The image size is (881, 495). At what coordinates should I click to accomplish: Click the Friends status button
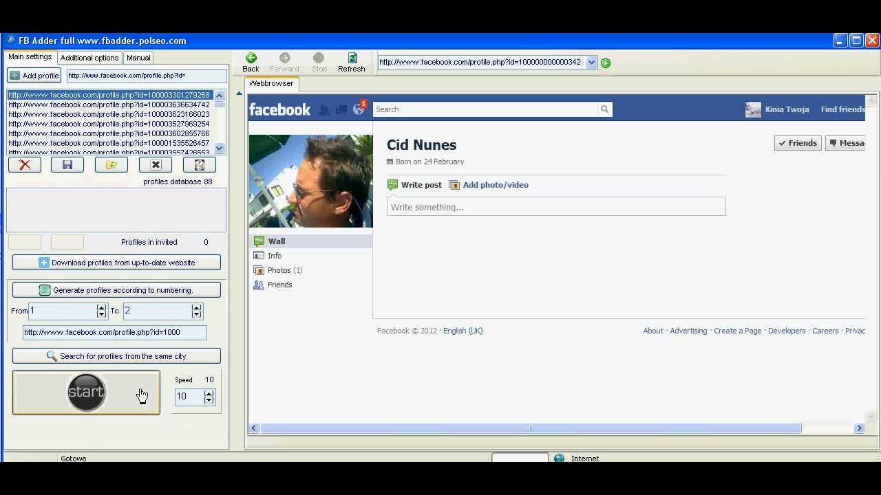798,143
